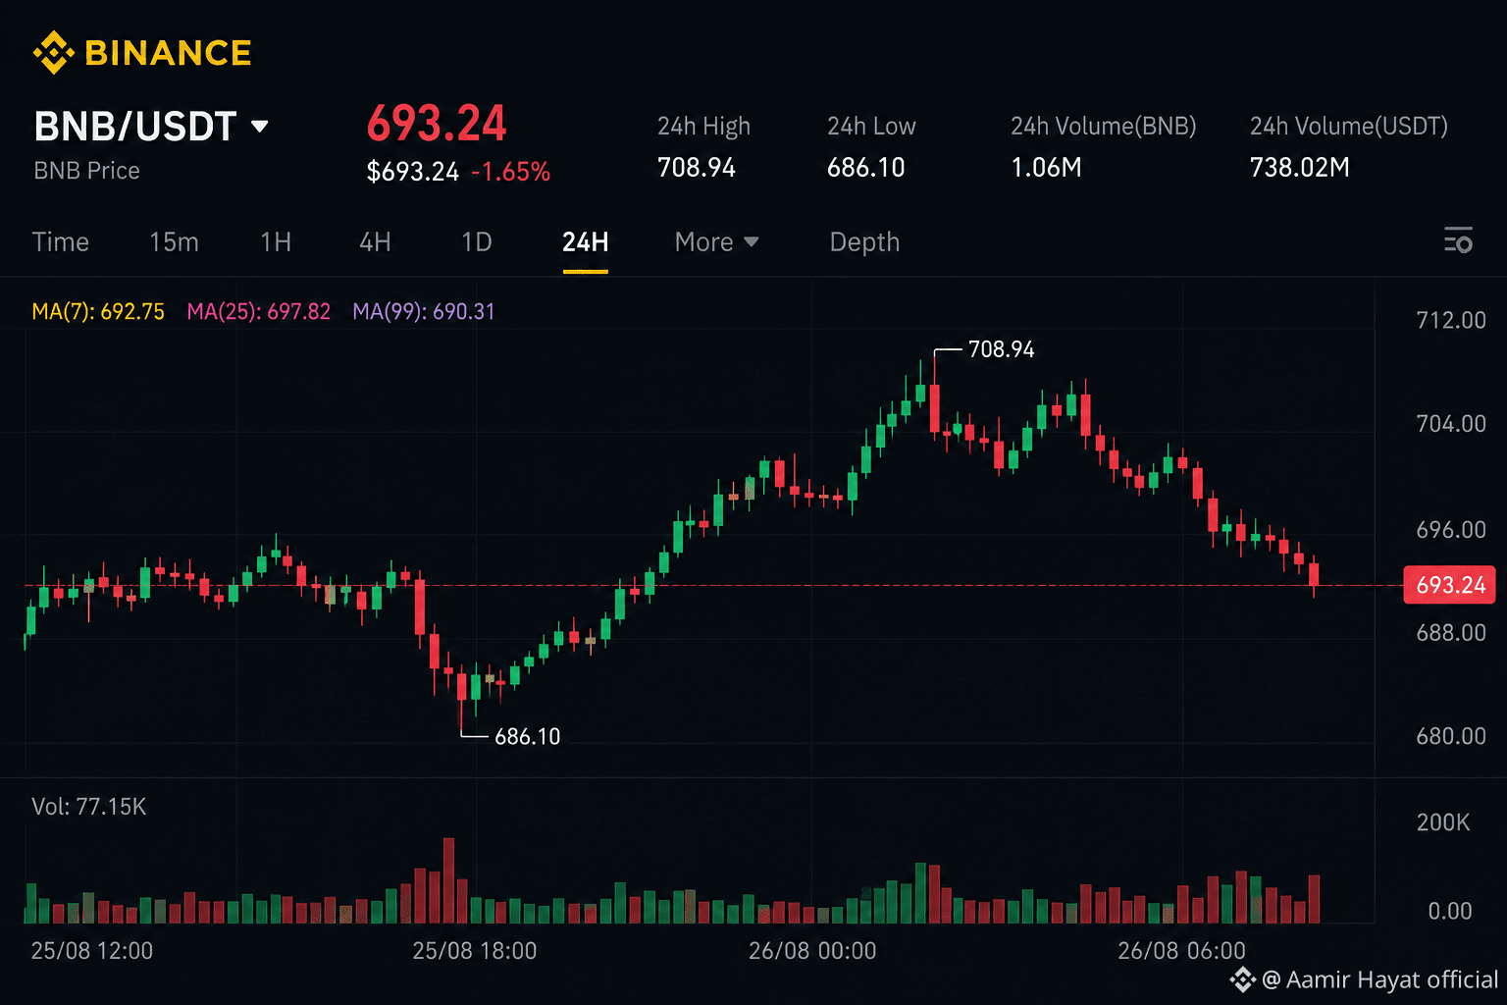Click the large red 693.24 price
The image size is (1507, 1005).
(437, 124)
